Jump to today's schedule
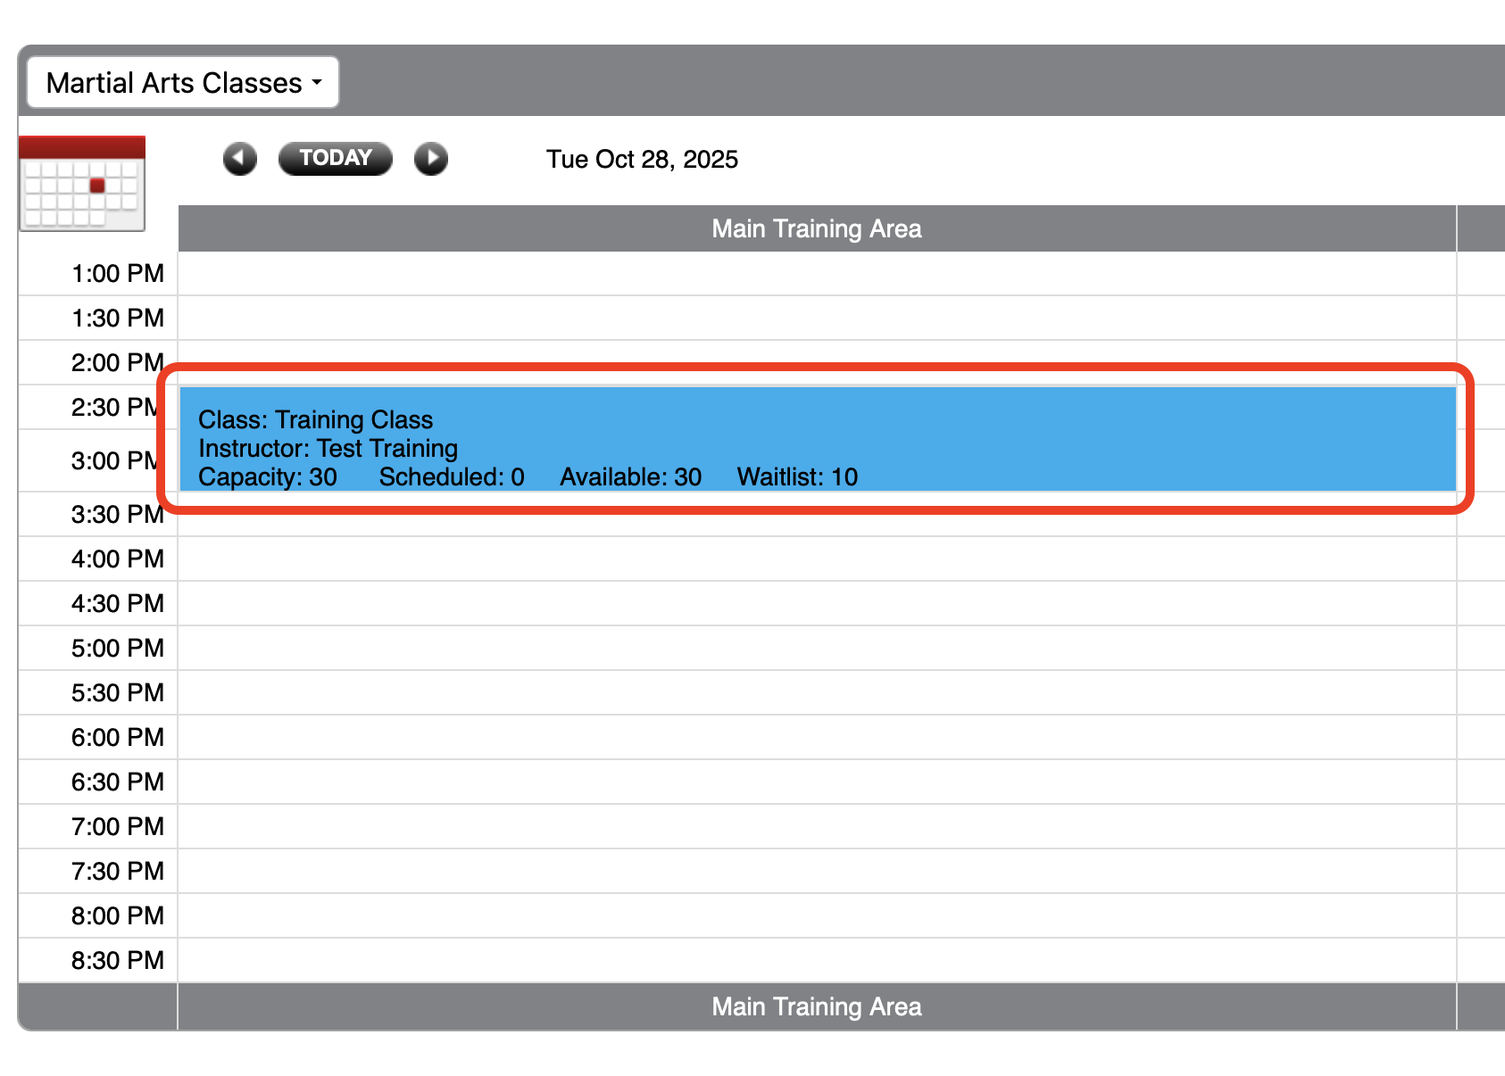This screenshot has height=1076, width=1505. (x=335, y=158)
